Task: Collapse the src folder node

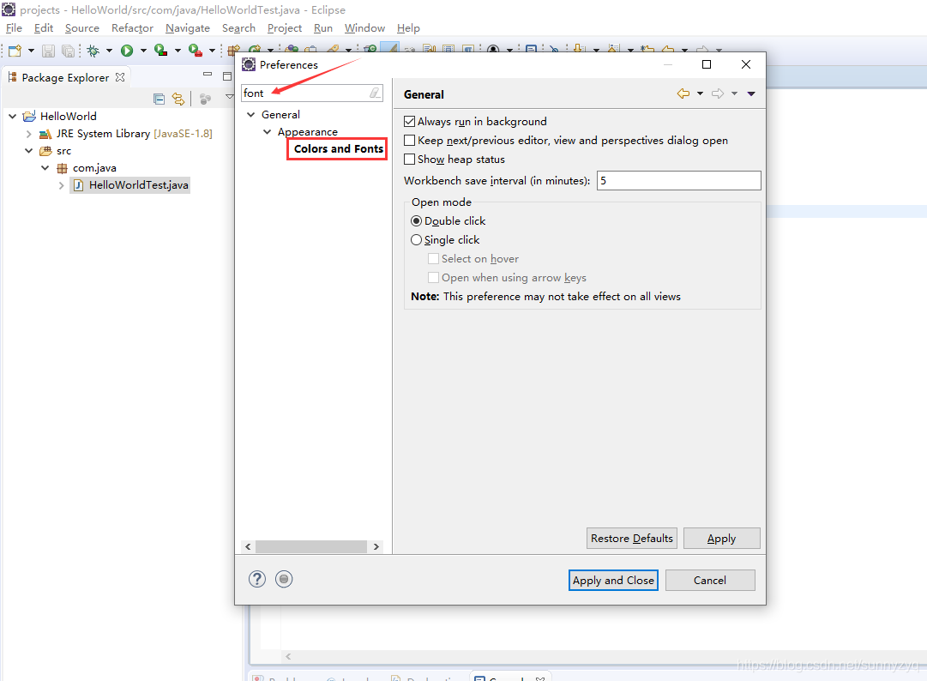Action: pyautogui.click(x=28, y=151)
